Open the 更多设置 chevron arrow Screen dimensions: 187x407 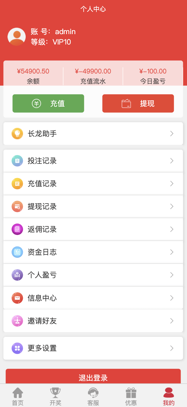coord(172,348)
